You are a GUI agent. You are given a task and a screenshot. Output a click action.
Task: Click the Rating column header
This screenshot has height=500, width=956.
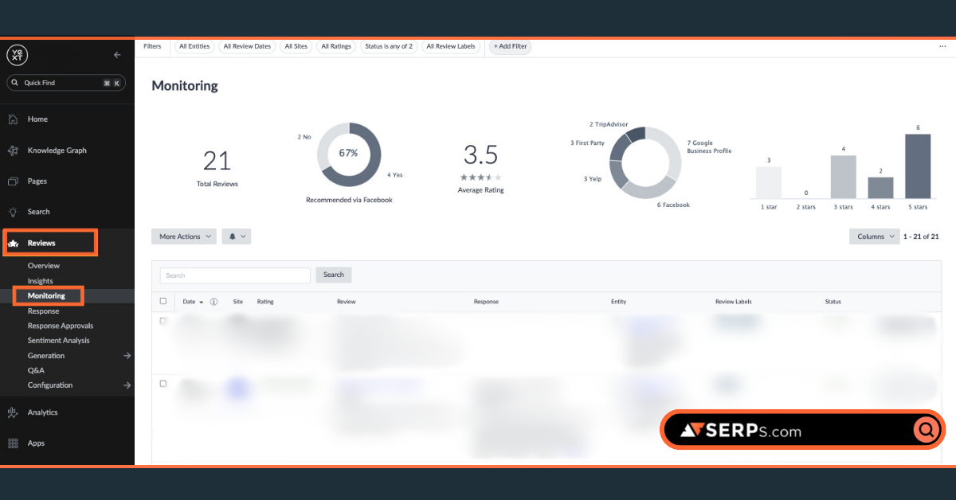265,302
